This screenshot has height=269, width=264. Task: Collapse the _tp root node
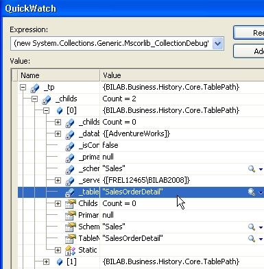pyautogui.click(x=23, y=87)
